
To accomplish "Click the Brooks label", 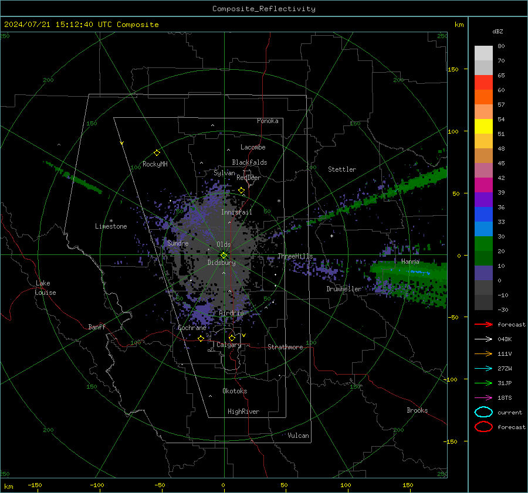I will [x=417, y=410].
